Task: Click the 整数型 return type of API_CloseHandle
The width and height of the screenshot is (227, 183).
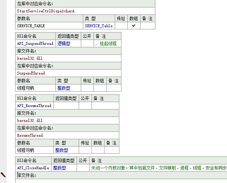Action: (60, 168)
